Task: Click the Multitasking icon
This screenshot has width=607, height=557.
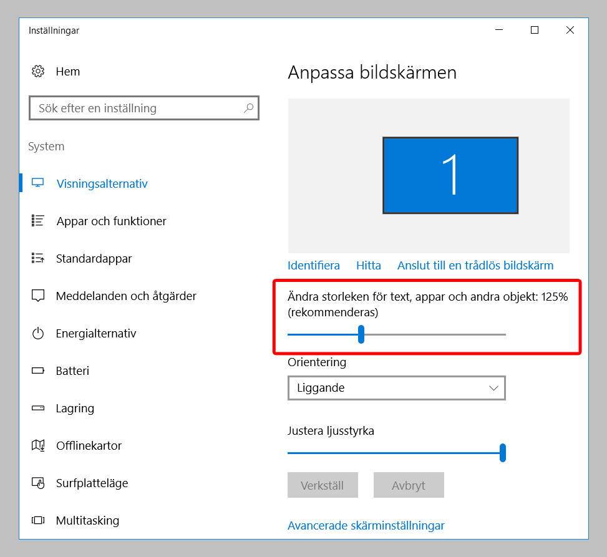Action: (x=38, y=520)
